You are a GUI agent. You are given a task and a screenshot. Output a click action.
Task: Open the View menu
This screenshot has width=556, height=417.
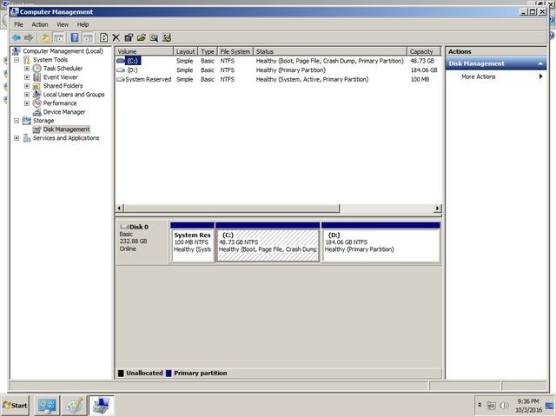pyautogui.click(x=63, y=24)
